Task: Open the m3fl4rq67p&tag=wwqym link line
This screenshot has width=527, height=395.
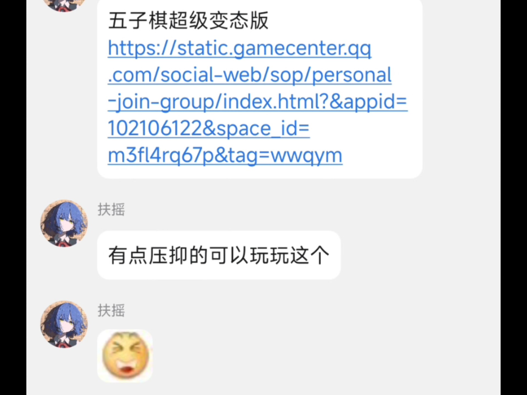Action: pyautogui.click(x=225, y=156)
